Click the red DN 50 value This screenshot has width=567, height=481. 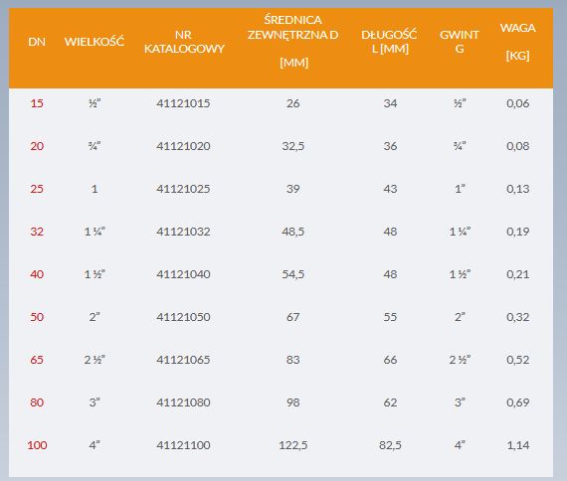(x=37, y=317)
